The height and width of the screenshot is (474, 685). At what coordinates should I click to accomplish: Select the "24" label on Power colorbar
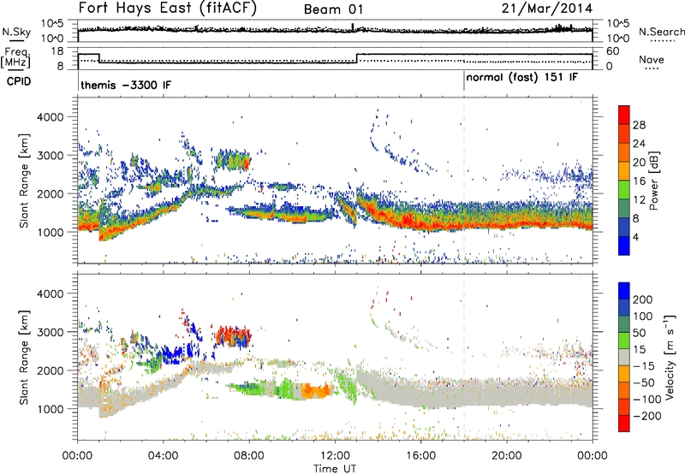(x=639, y=144)
